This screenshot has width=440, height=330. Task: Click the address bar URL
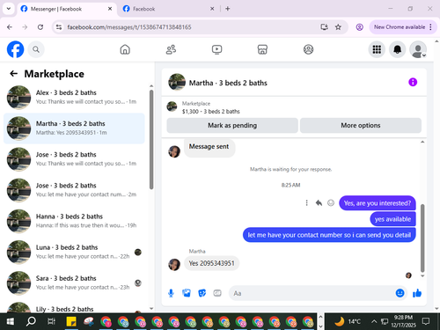point(129,27)
